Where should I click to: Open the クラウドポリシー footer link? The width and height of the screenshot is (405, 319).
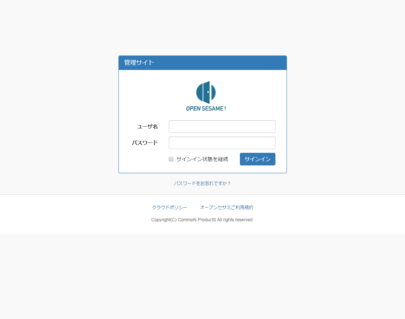click(170, 207)
